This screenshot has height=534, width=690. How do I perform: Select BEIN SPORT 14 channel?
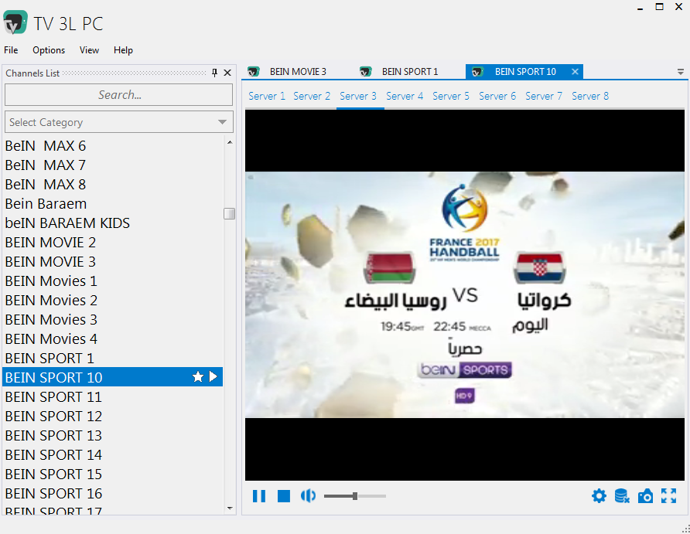click(x=113, y=455)
